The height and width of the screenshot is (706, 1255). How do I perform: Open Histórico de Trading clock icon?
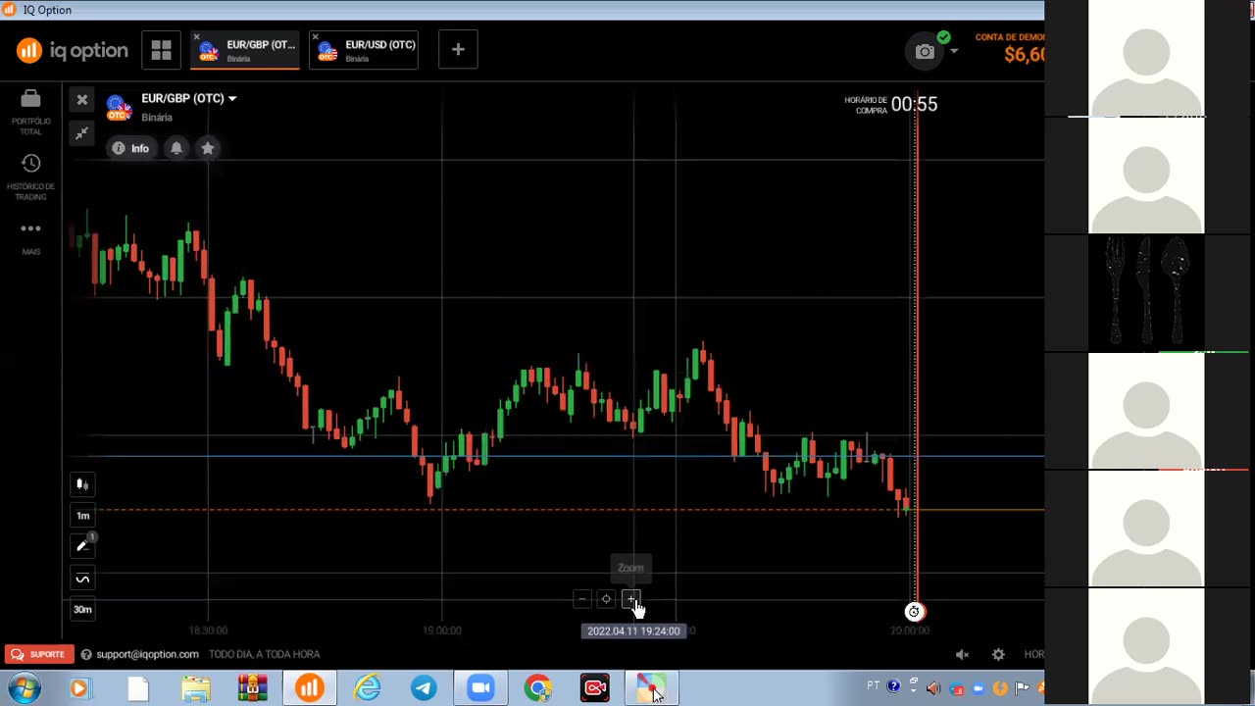point(30,164)
